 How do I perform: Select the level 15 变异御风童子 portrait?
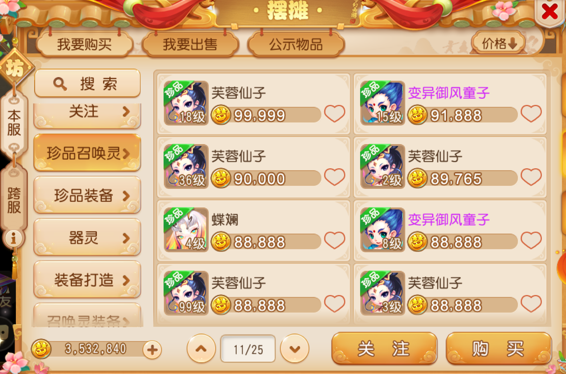click(x=383, y=103)
